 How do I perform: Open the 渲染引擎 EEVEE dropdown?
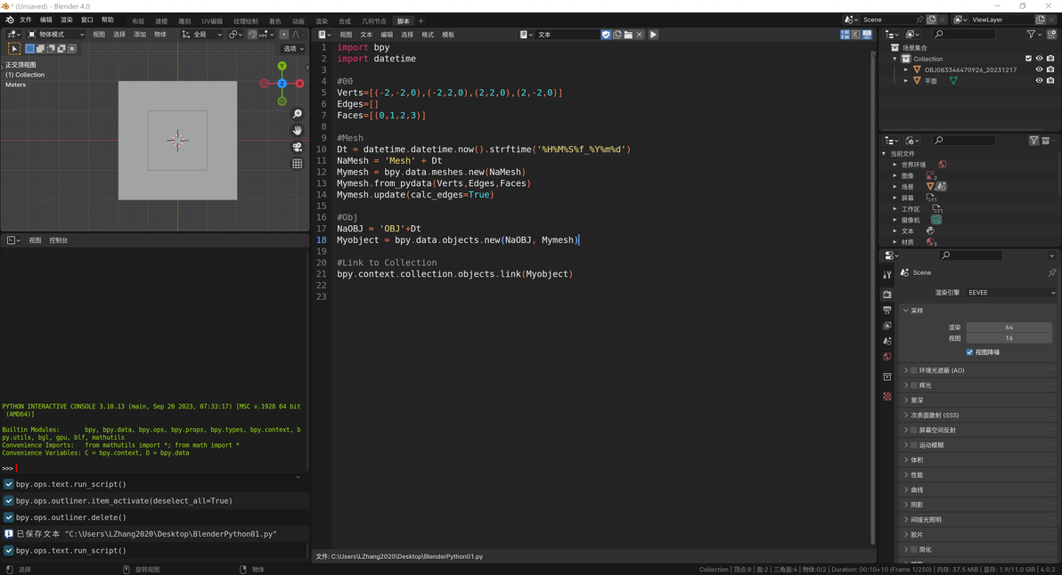click(x=1010, y=293)
